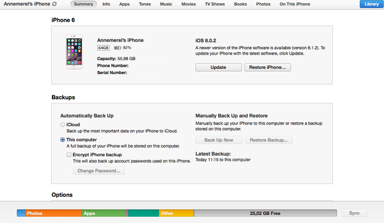Click the Restore iPhone... button
Screen dimensions: 384x223
[x=268, y=67]
